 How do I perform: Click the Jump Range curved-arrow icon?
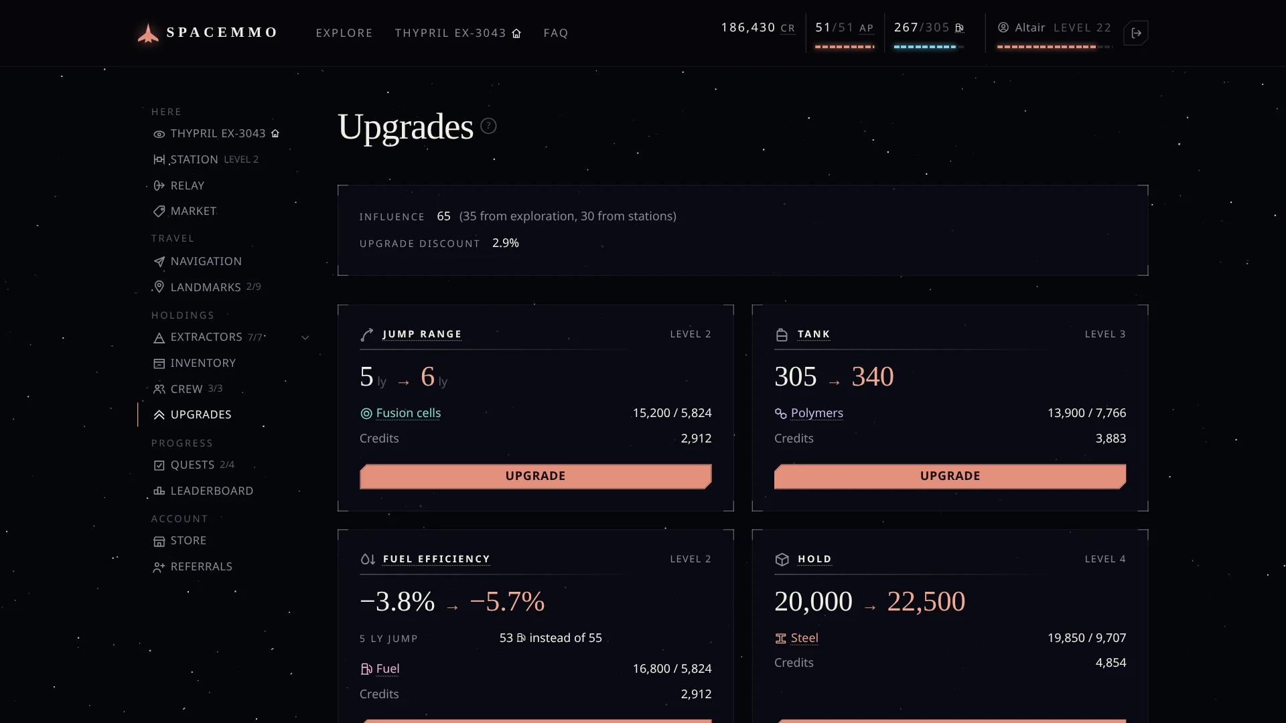(366, 335)
